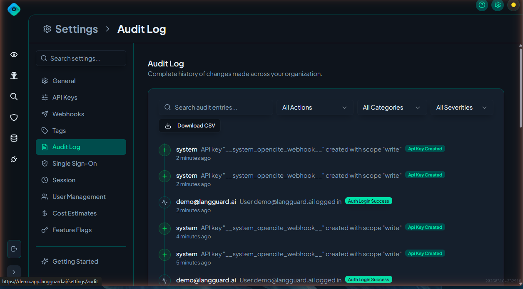Image resolution: width=523 pixels, height=289 pixels.
Task: Open the All Severities dropdown
Action: (x=461, y=108)
